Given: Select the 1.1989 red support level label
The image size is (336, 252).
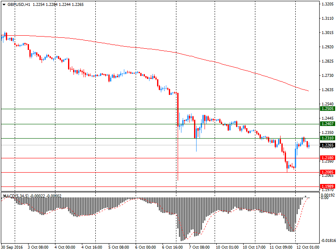Looking at the screenshot, I should click(328, 186).
